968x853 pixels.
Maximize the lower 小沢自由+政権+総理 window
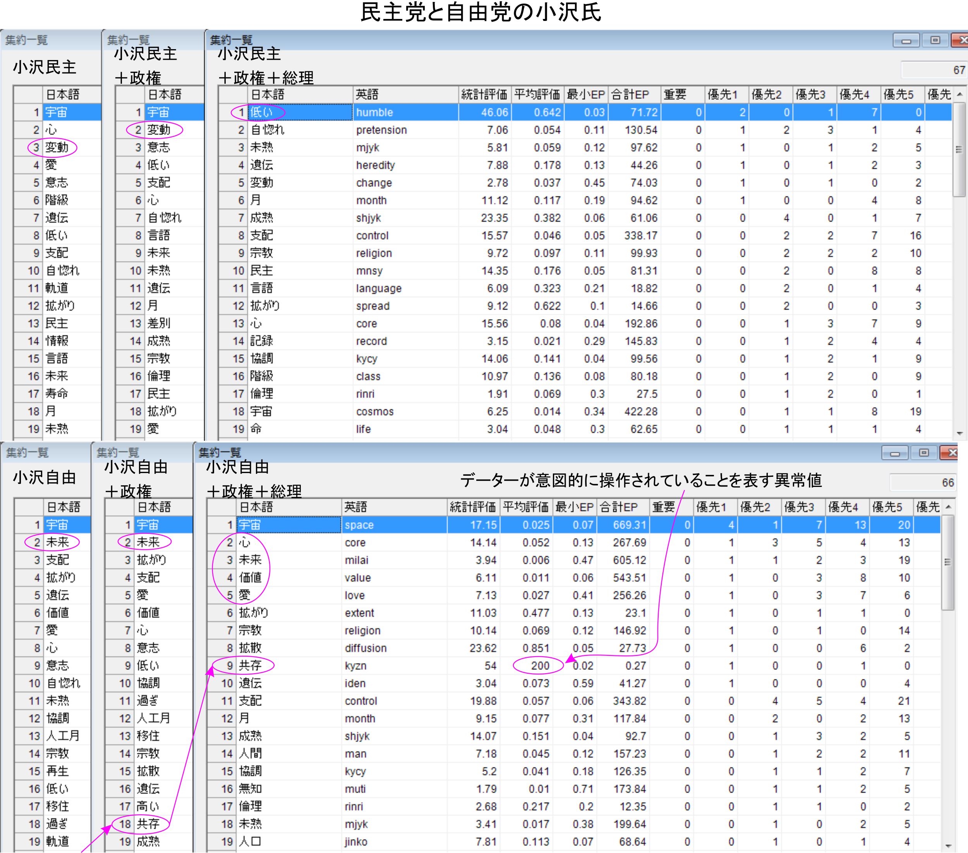[x=923, y=454]
